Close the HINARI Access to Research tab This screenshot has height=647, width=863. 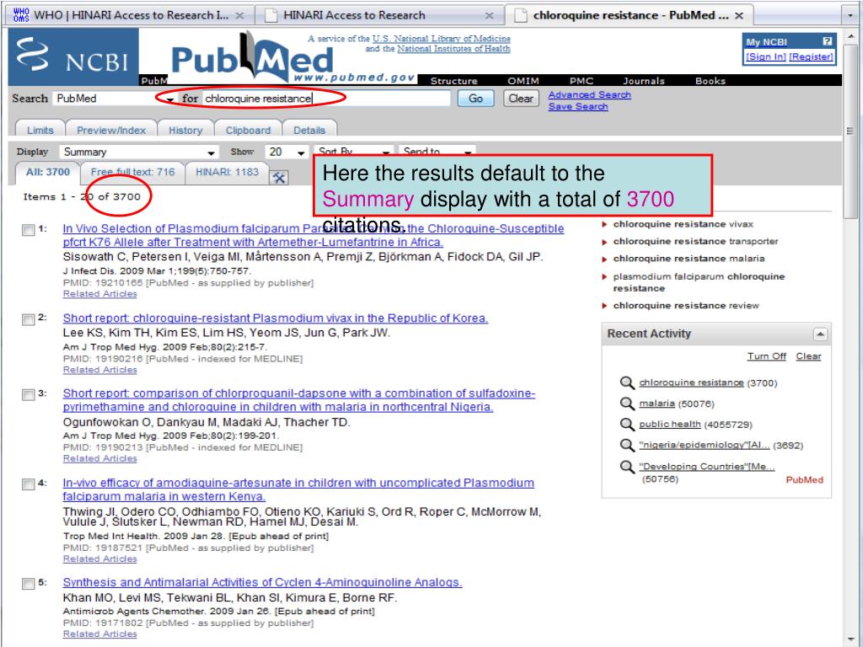pos(490,15)
